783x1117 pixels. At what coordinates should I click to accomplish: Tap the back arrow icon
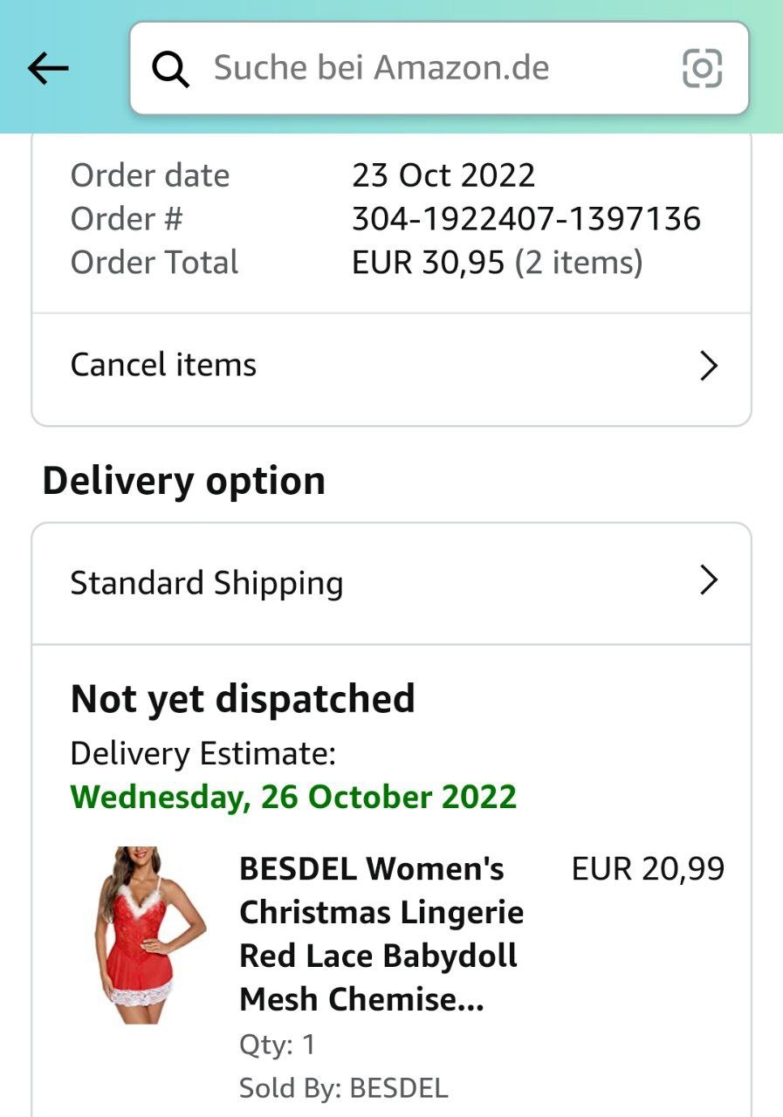(48, 68)
